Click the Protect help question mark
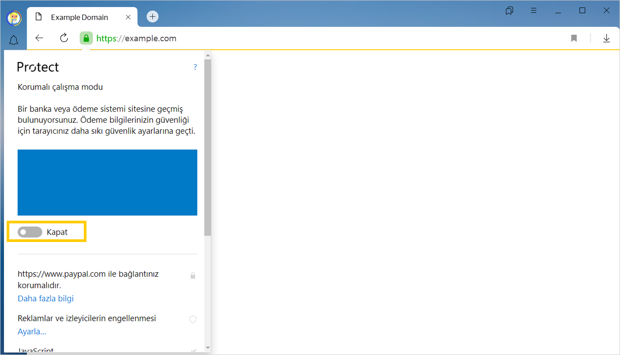The width and height of the screenshot is (620, 355). (195, 67)
